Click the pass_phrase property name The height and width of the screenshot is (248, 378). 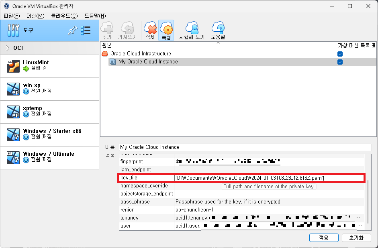coord(135,202)
